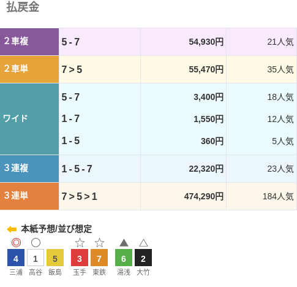
Task: Select the yellow number 5 racer box
Action: (x=55, y=258)
